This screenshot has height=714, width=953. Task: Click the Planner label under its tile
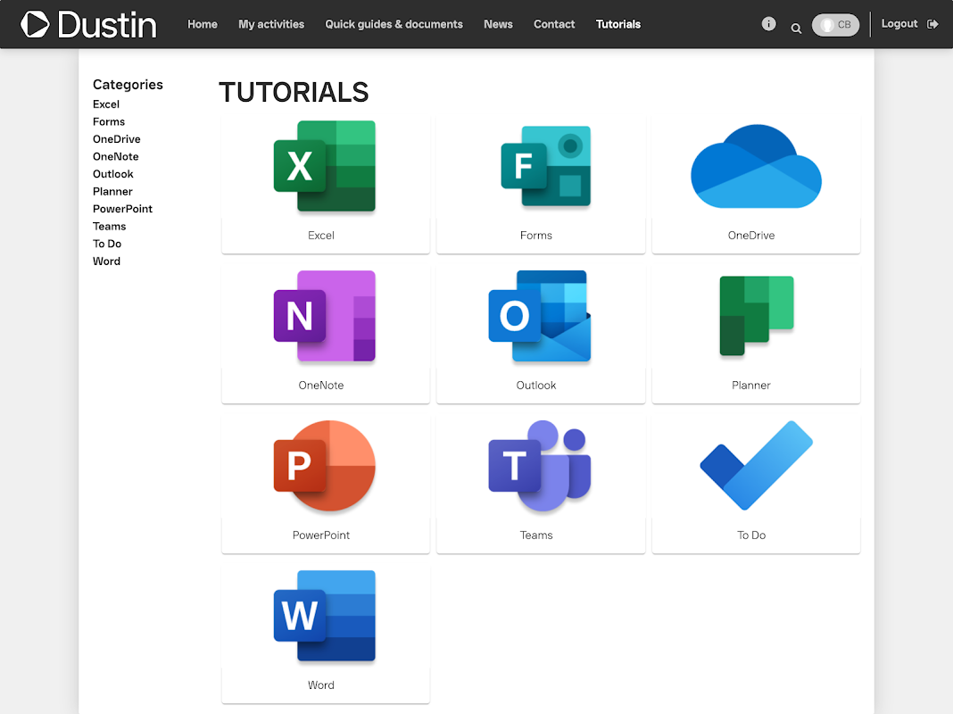tap(751, 386)
